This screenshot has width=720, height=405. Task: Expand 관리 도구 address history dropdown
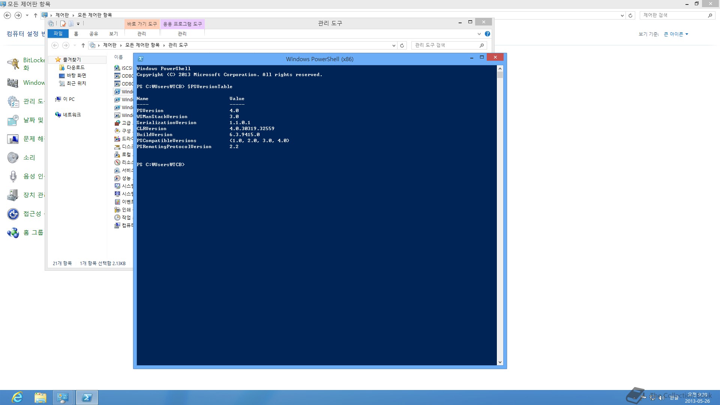(x=394, y=45)
